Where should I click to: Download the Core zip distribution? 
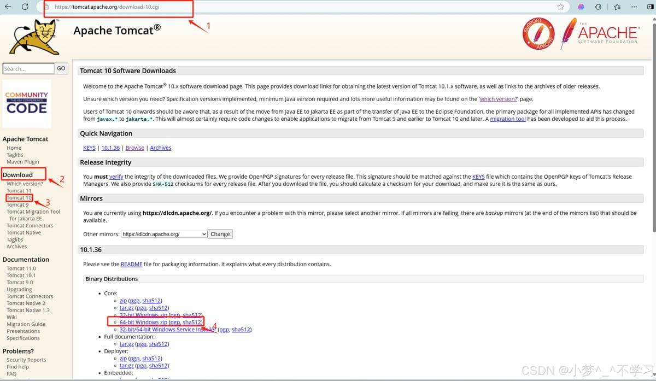tap(123, 301)
